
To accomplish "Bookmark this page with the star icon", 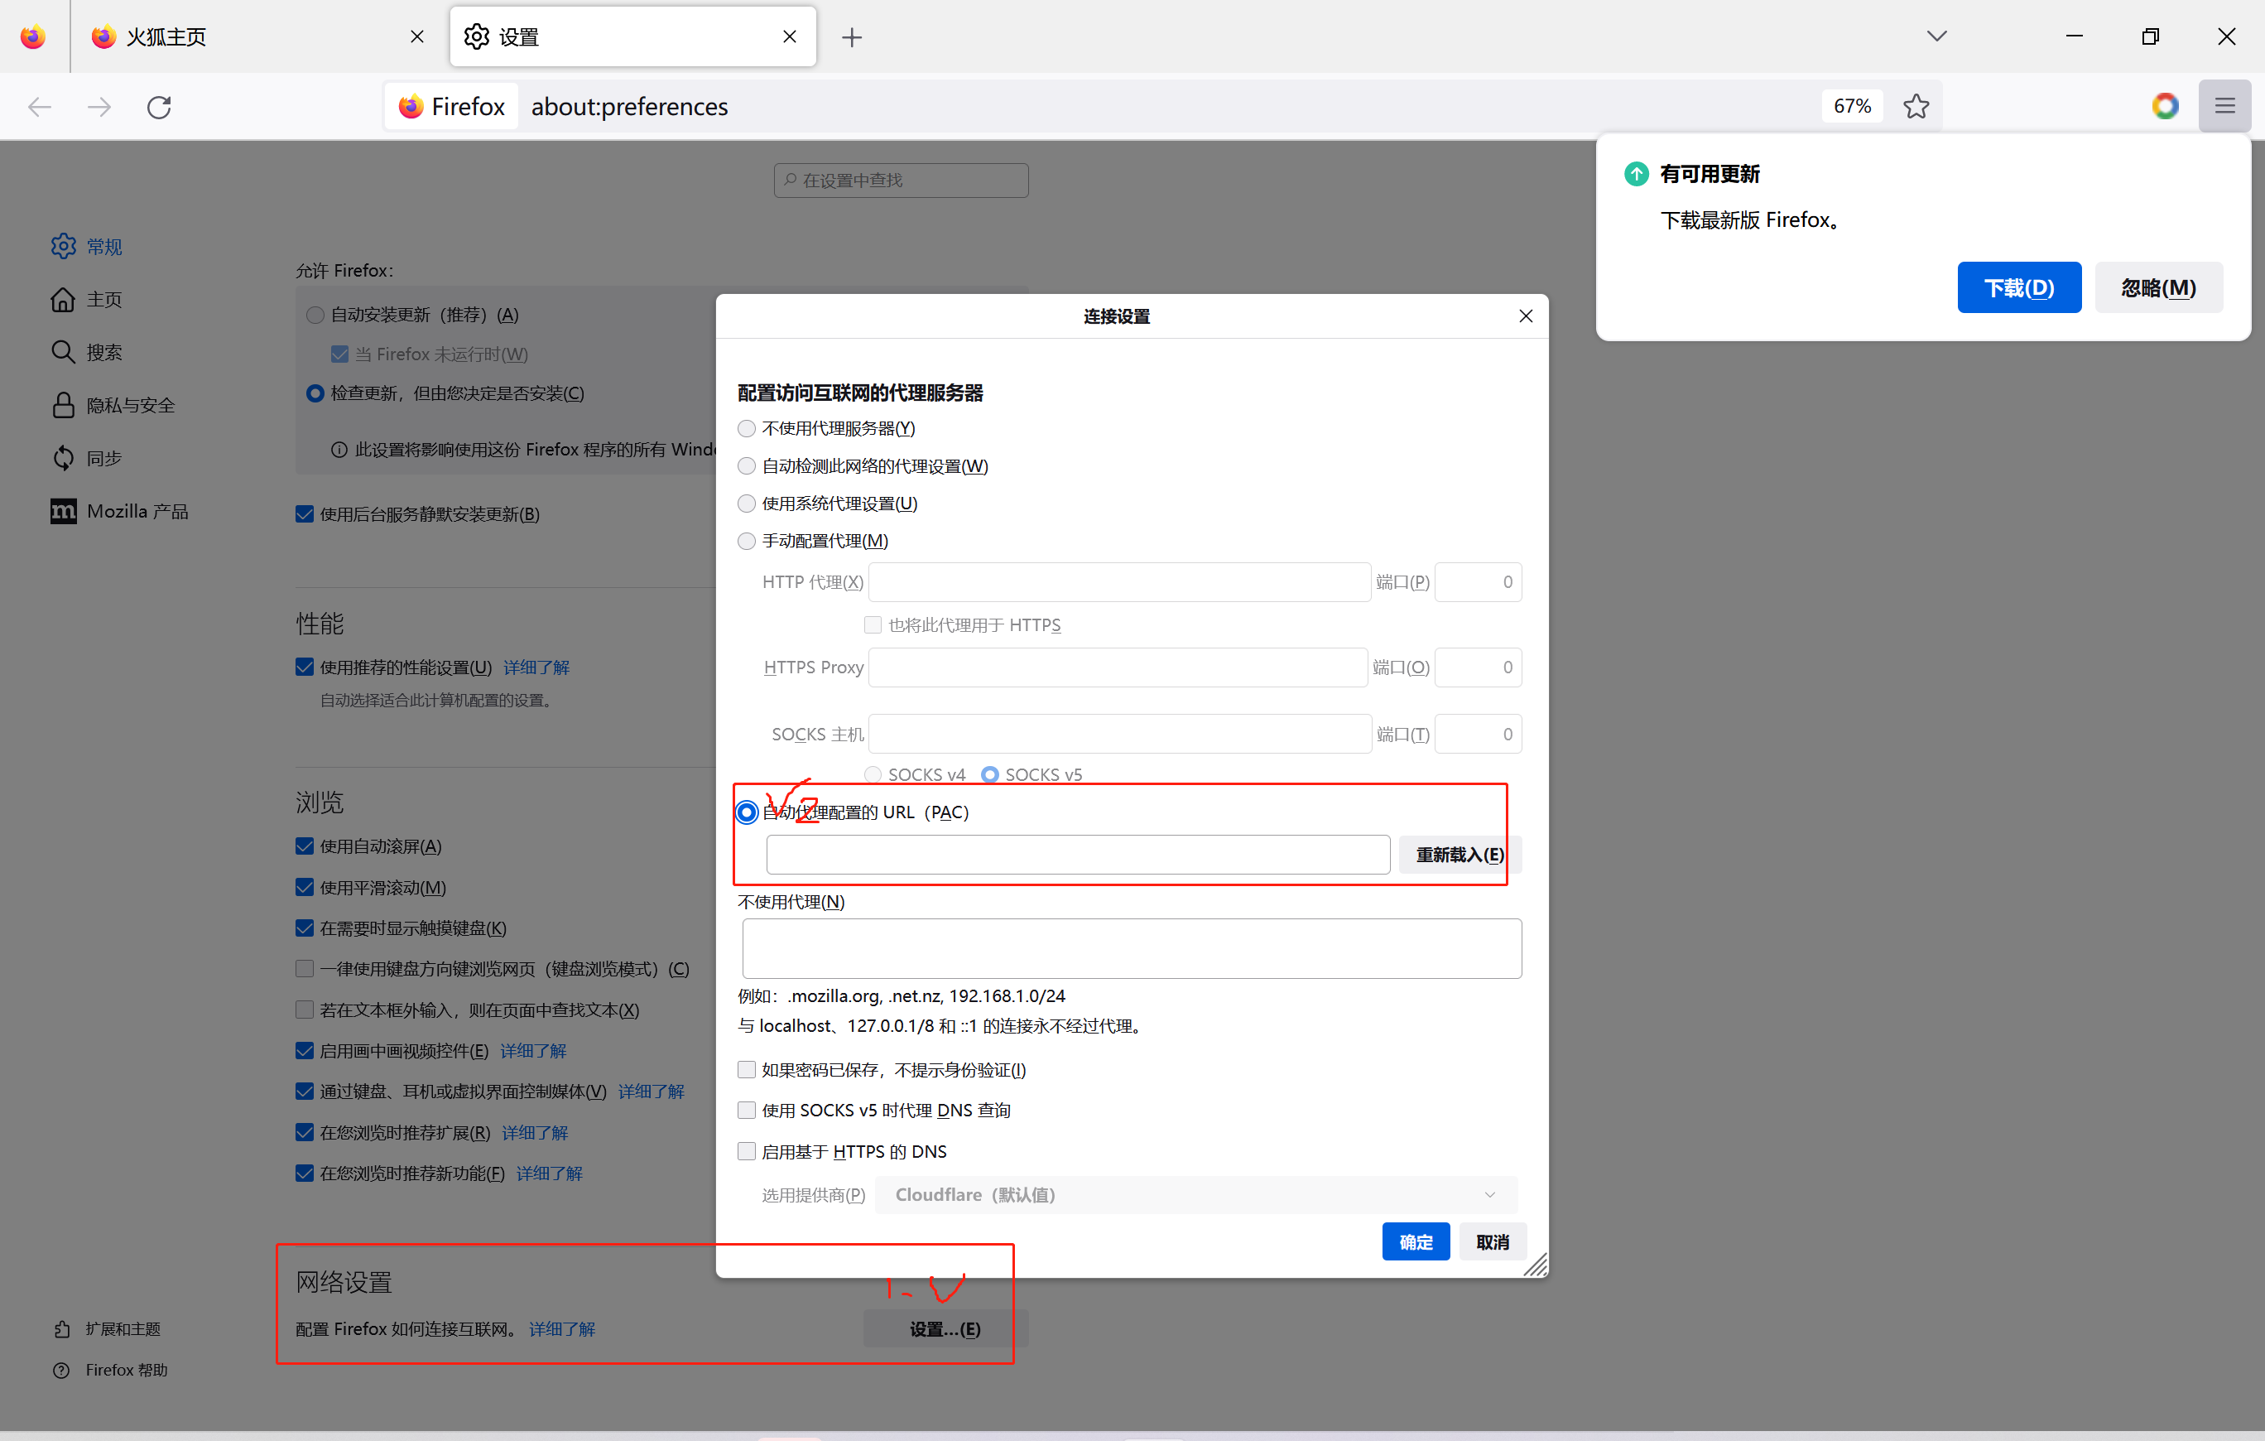I will tap(1916, 106).
